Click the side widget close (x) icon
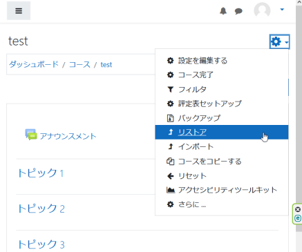This screenshot has height=252, width=302. (298, 210)
